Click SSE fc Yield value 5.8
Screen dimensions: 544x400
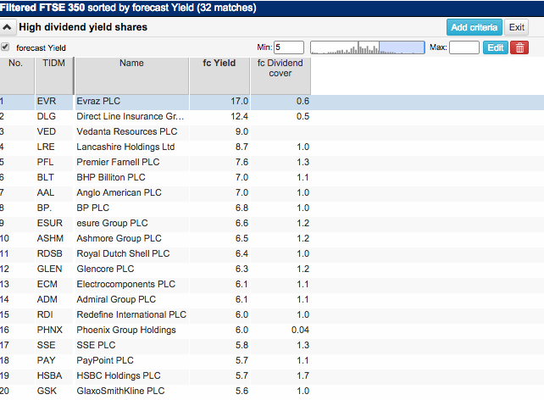click(241, 346)
